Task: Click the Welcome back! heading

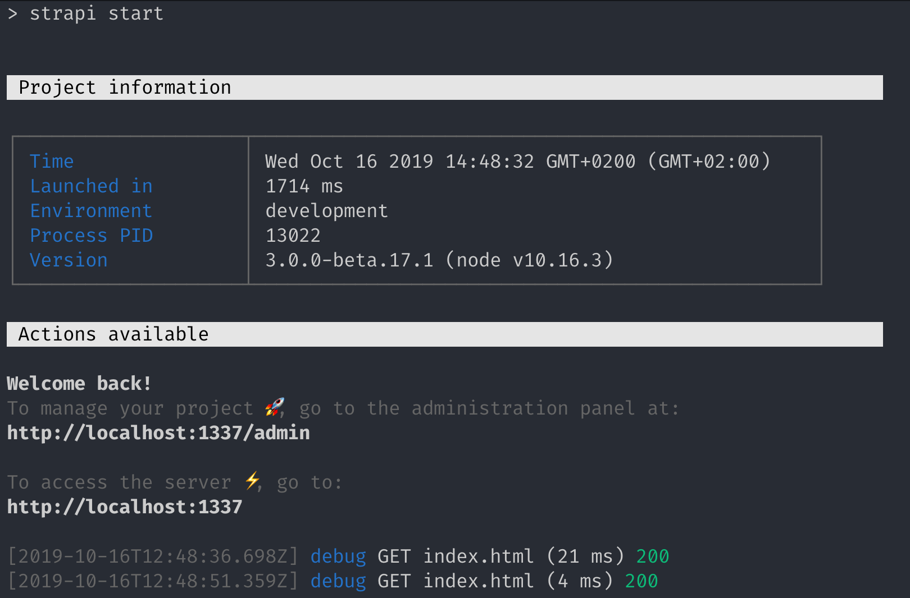Action: tap(79, 384)
